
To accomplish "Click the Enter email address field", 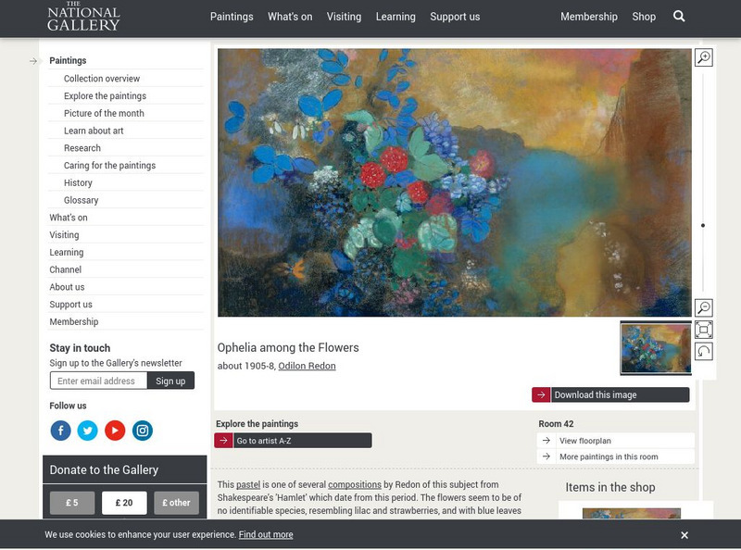I will tap(98, 381).
